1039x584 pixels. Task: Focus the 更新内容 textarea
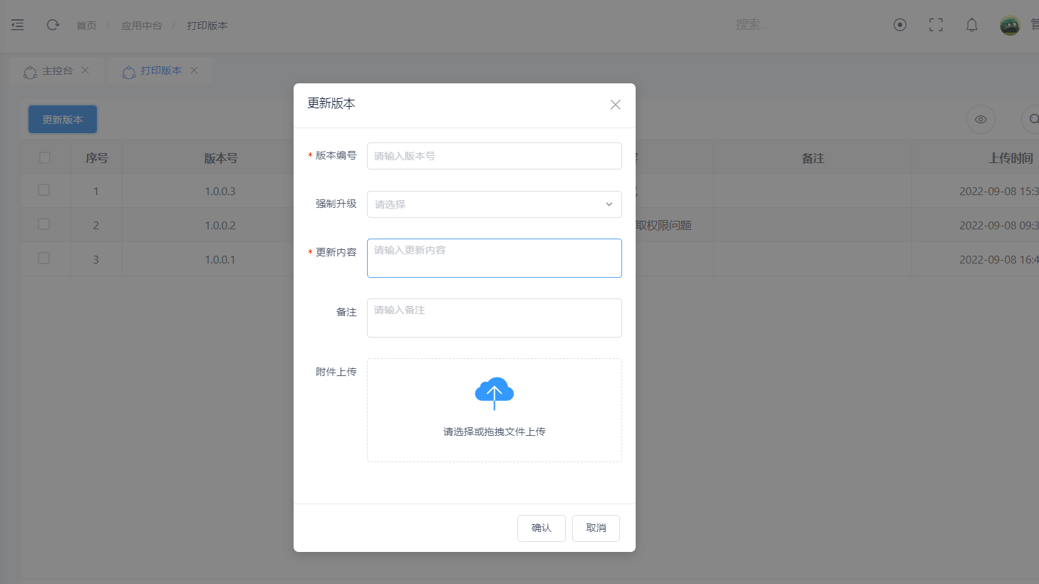[x=495, y=258]
